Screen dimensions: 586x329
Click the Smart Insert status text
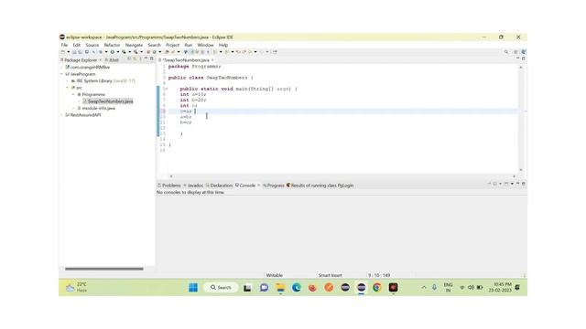[330, 275]
